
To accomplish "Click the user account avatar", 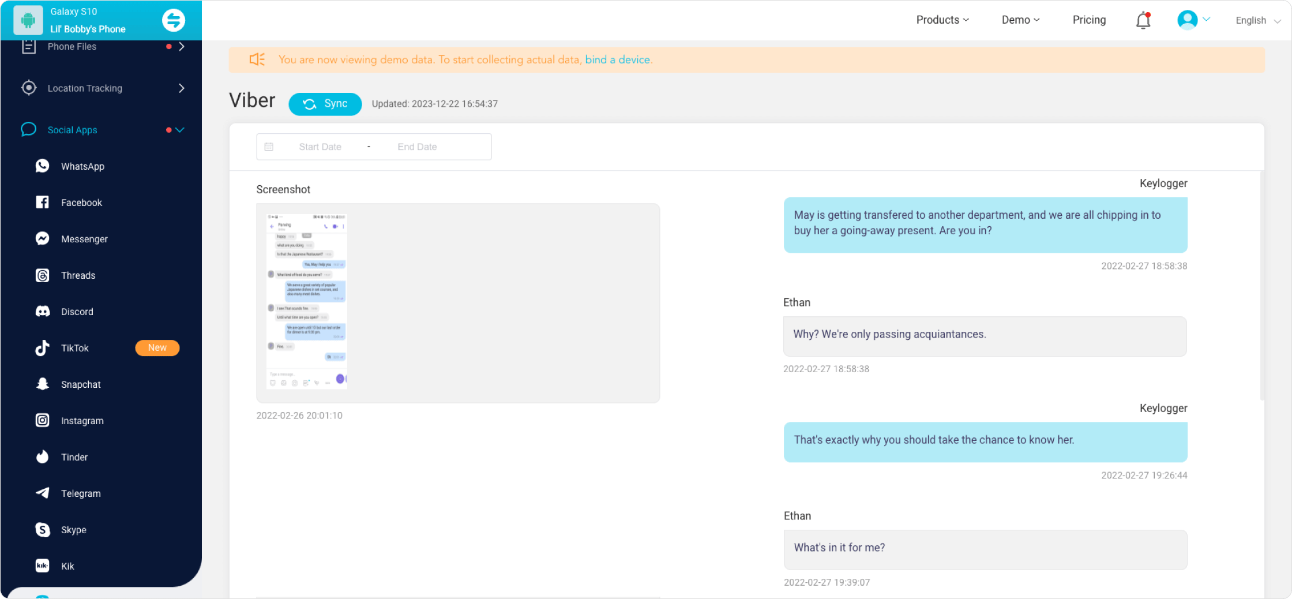I will tap(1187, 20).
